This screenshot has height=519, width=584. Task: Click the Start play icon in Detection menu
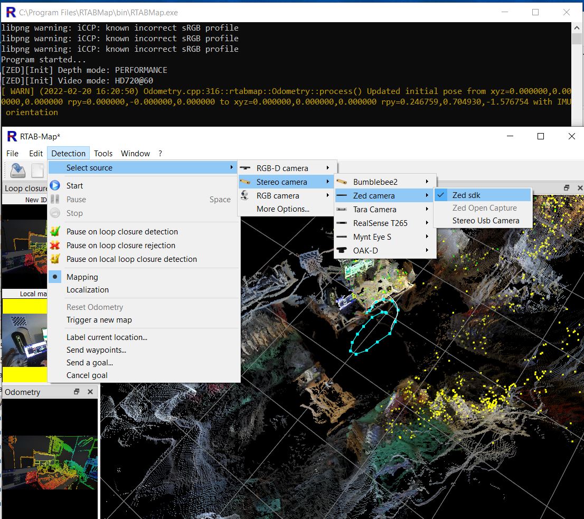pos(55,186)
